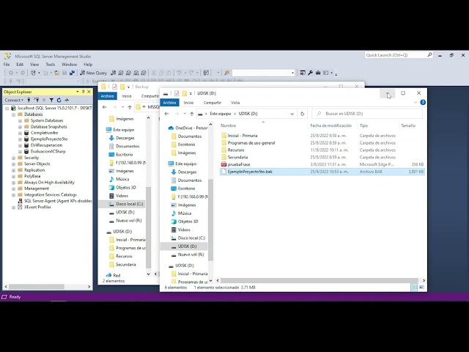Sort files by Fecha de modificación column
Screen dimensions: 469x352
pos(331,125)
